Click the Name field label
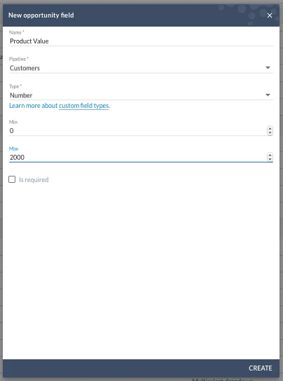Viewport: 283px width, 381px height. [x=17, y=32]
